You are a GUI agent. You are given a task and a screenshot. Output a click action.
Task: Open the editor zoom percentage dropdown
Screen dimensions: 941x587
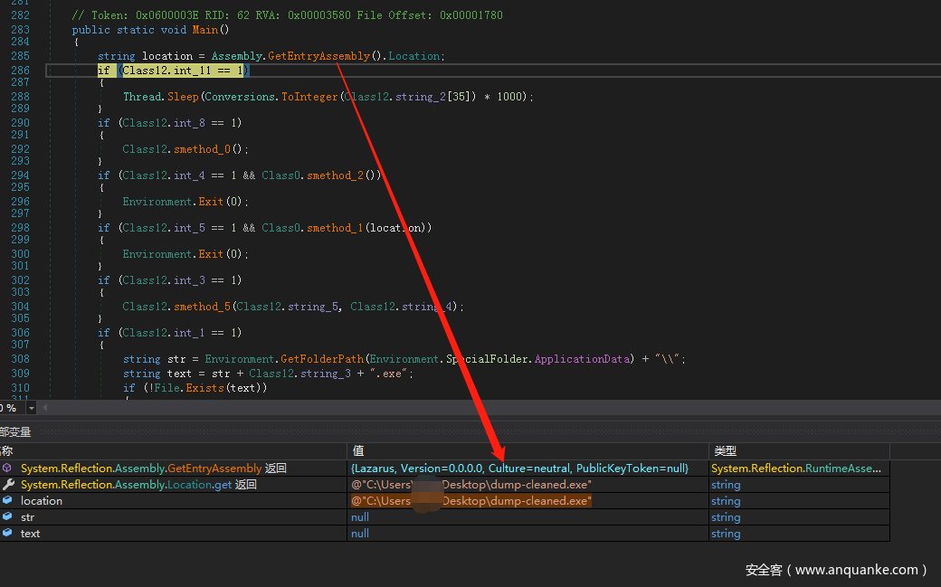tap(31, 408)
